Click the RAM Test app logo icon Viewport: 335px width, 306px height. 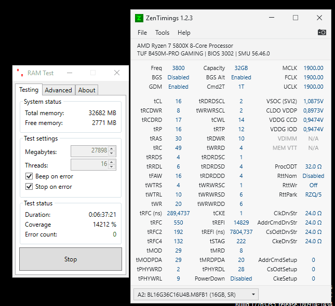[20, 73]
